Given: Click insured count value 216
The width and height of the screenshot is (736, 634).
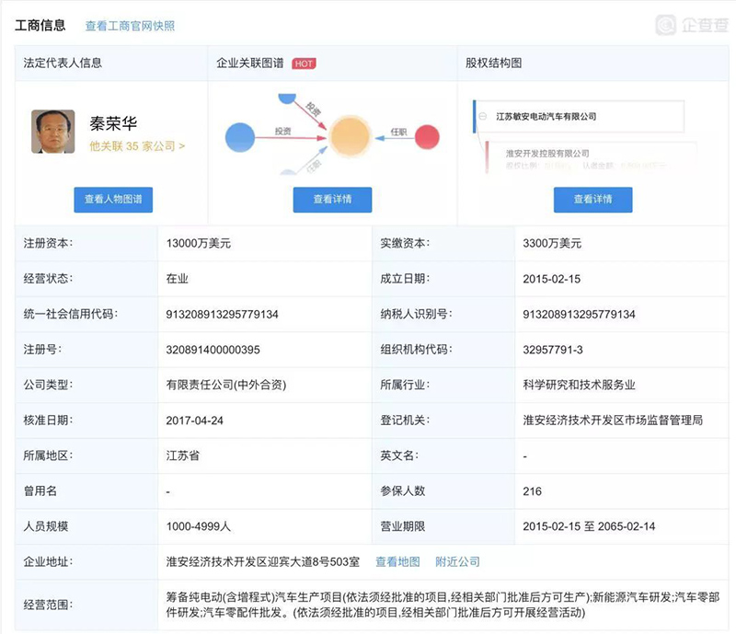Looking at the screenshot, I should (533, 491).
